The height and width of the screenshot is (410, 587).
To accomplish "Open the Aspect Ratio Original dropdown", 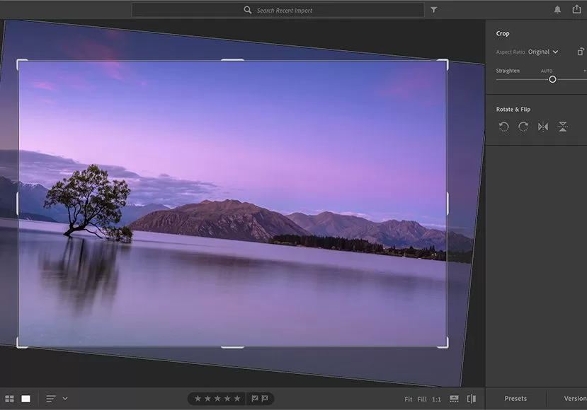I will point(543,52).
